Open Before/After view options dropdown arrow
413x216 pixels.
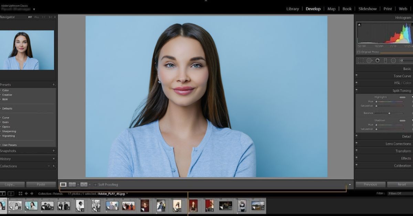(x=90, y=185)
